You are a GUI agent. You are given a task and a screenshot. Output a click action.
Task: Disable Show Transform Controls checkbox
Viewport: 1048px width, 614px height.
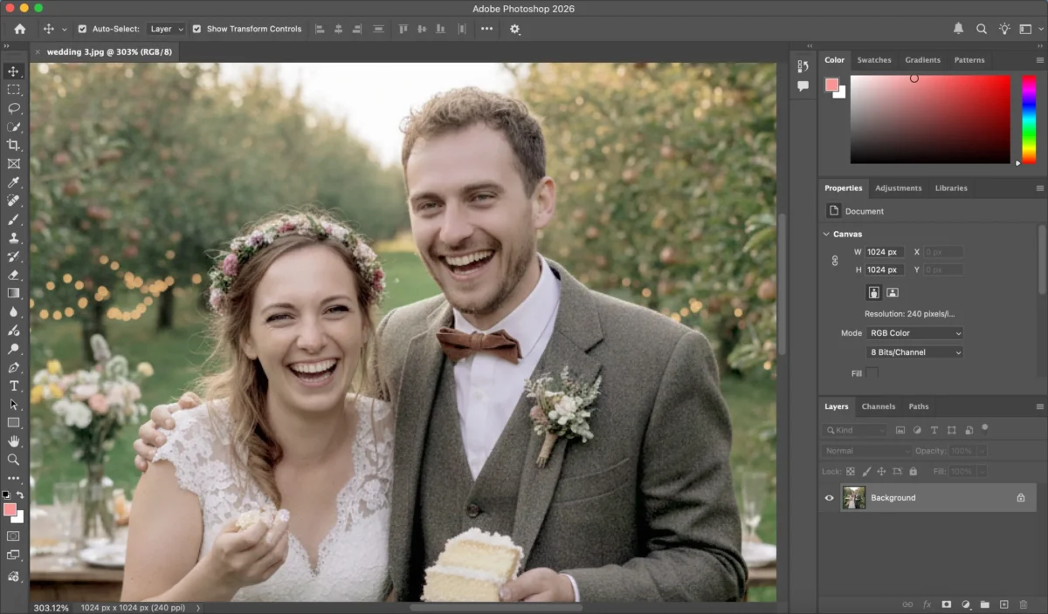click(196, 29)
